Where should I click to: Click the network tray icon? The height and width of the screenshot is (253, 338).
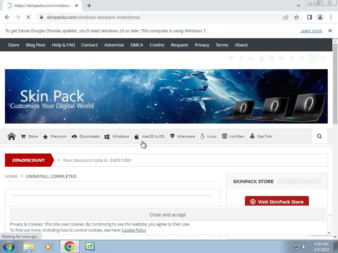[297, 247]
